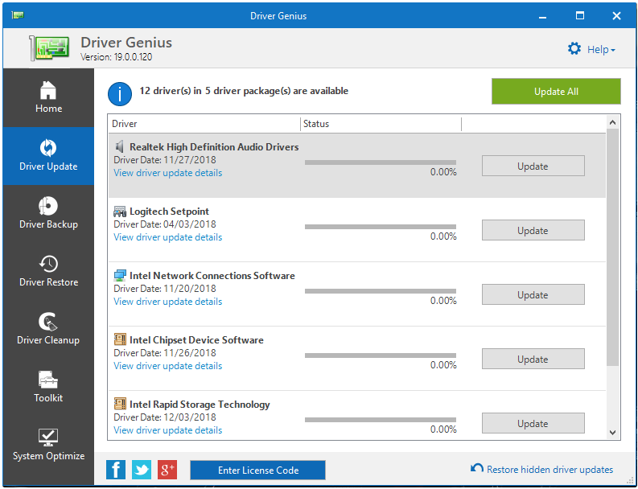This screenshot has width=638, height=489.
Task: Click Driver Date 12/03/2018 text
Action: point(165,417)
